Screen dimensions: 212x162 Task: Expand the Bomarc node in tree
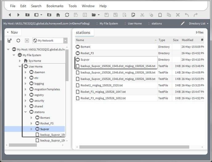31,118
